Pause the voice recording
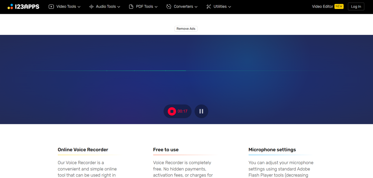 [x=201, y=111]
